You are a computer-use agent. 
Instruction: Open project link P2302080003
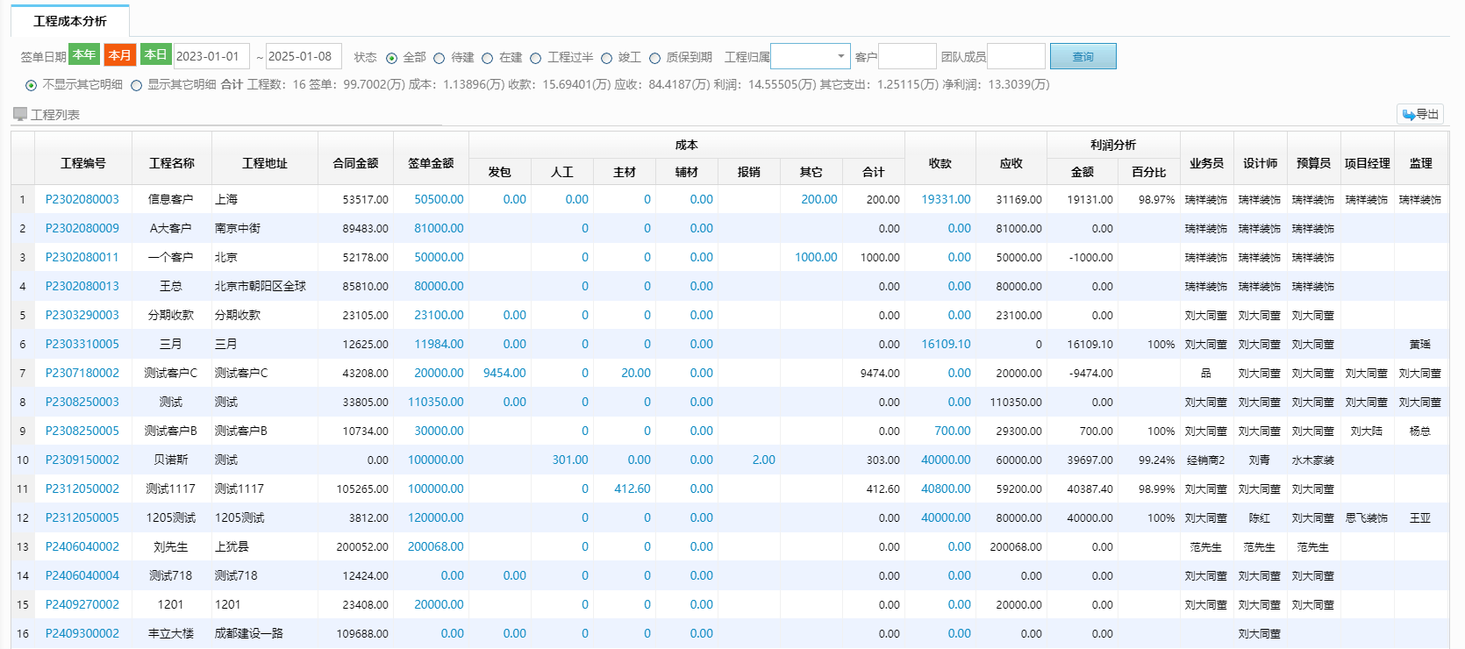pos(82,199)
